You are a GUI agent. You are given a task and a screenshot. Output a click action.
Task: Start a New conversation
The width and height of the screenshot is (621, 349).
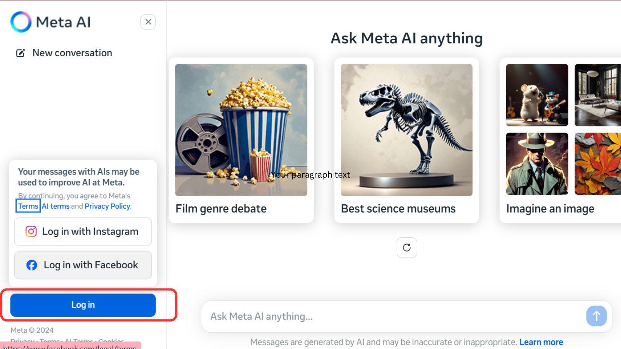pyautogui.click(x=72, y=53)
